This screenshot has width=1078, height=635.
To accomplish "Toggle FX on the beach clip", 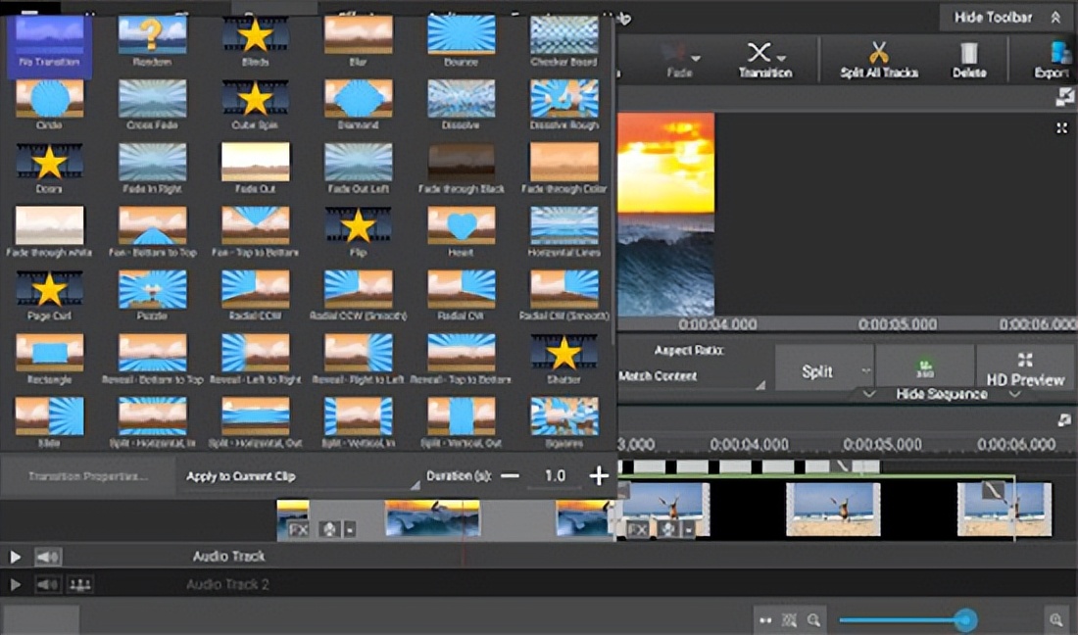I will point(638,530).
